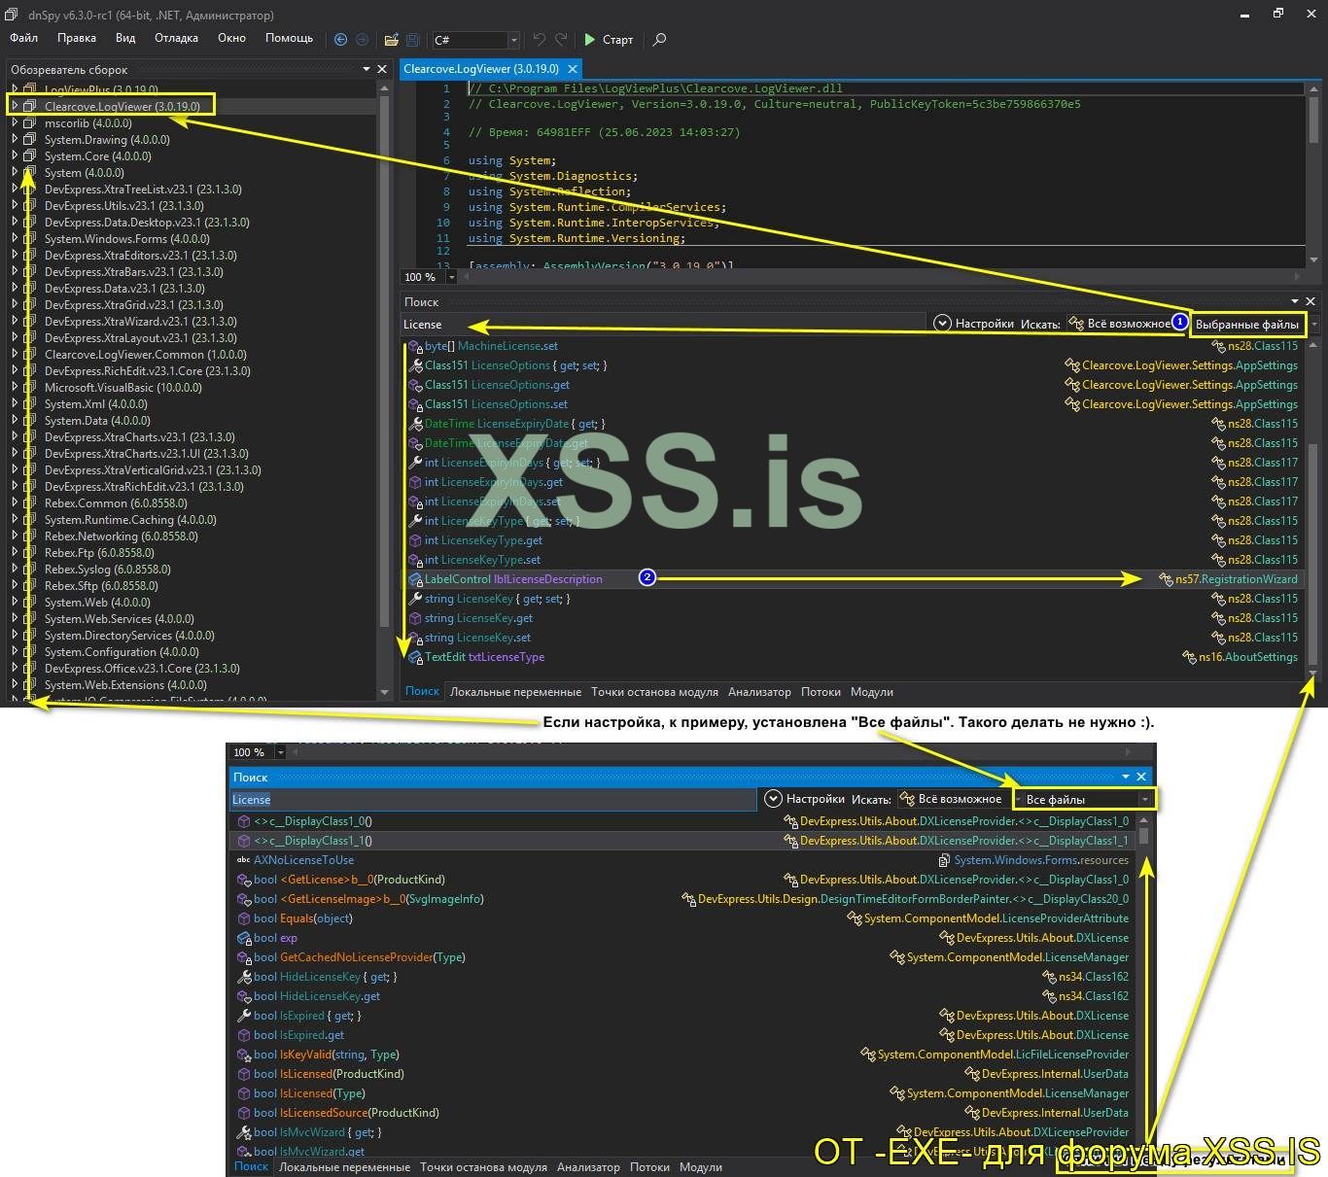The height and width of the screenshot is (1177, 1328).
Task: Click the Undo toolbar icon
Action: tap(540, 40)
